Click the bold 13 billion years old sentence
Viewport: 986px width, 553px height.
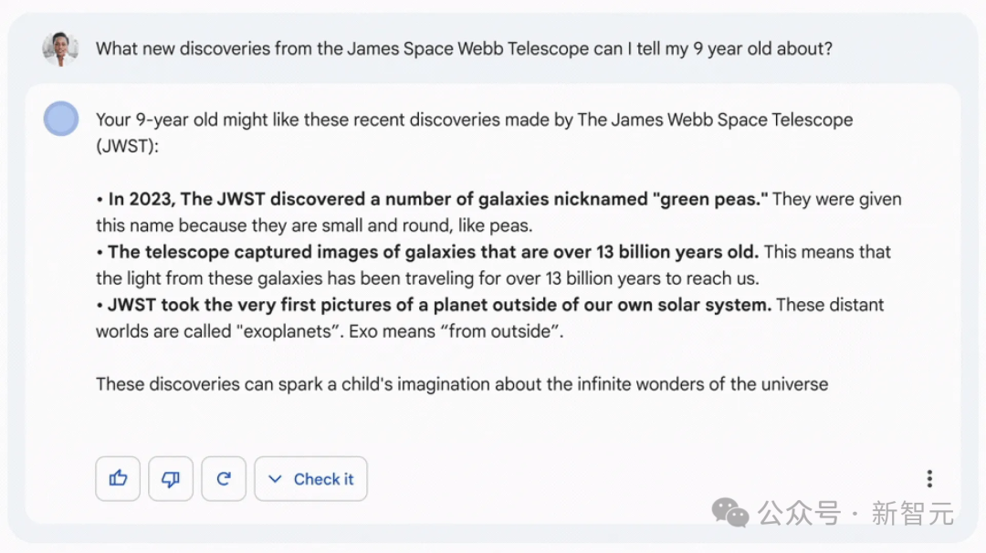434,252
